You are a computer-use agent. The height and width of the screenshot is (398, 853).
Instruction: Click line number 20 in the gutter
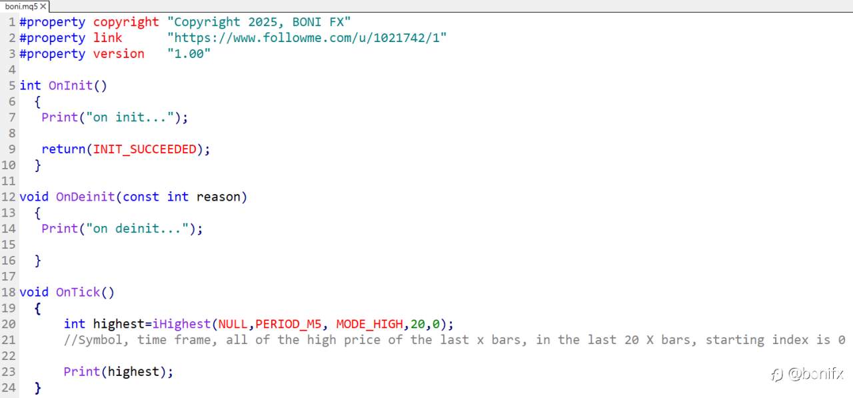click(x=9, y=324)
